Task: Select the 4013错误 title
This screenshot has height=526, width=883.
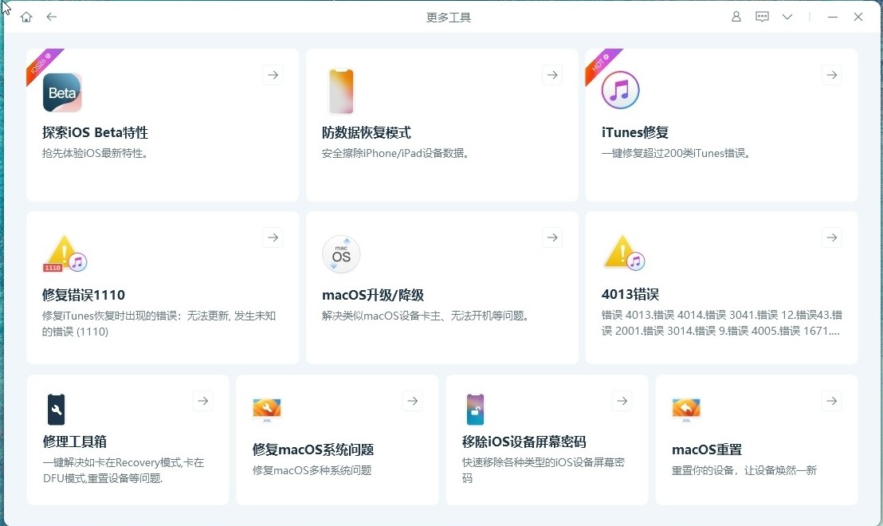Action: pyautogui.click(x=630, y=294)
